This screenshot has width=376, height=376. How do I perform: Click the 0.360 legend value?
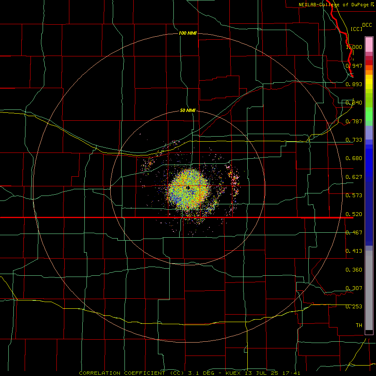click(x=354, y=270)
